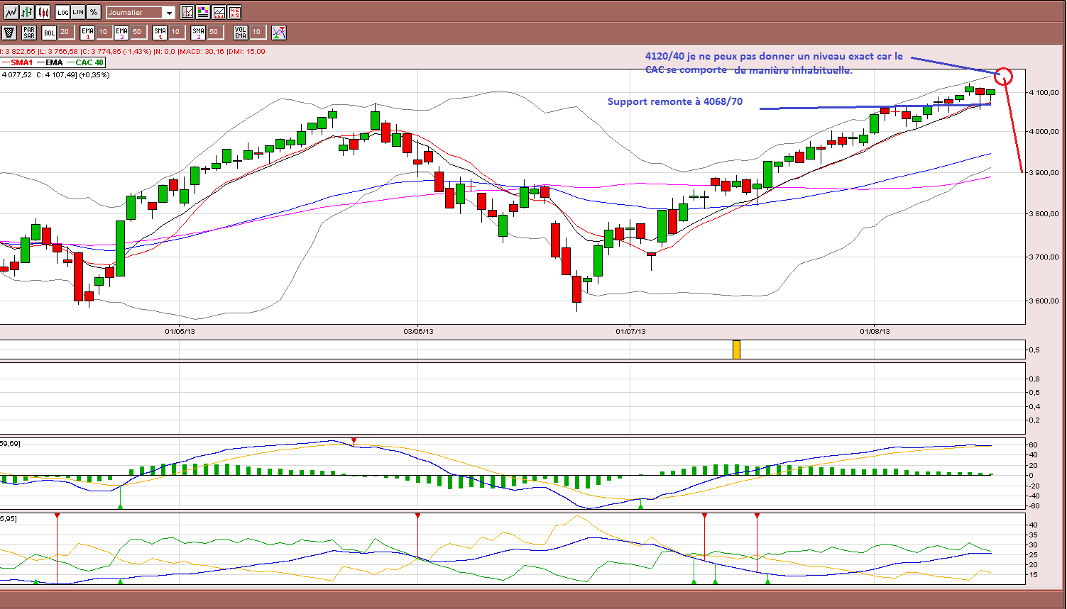Click the 3 600,00 price axis label
Viewport: 1067px width, 609px height.
(x=1044, y=301)
